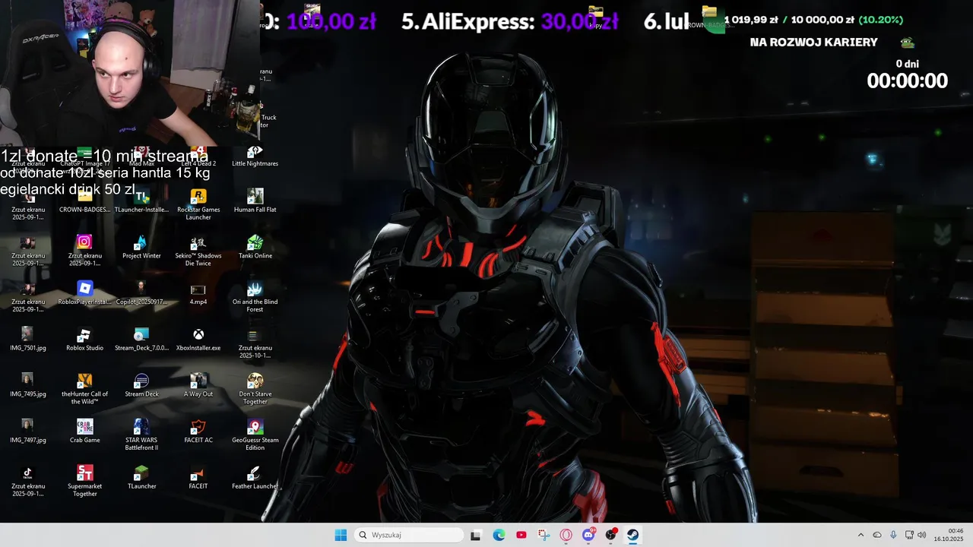Open theHunter Call of the Wild shortcut
Image resolution: width=973 pixels, height=547 pixels.
tap(84, 389)
